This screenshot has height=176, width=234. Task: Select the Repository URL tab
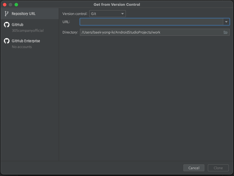pos(30,14)
